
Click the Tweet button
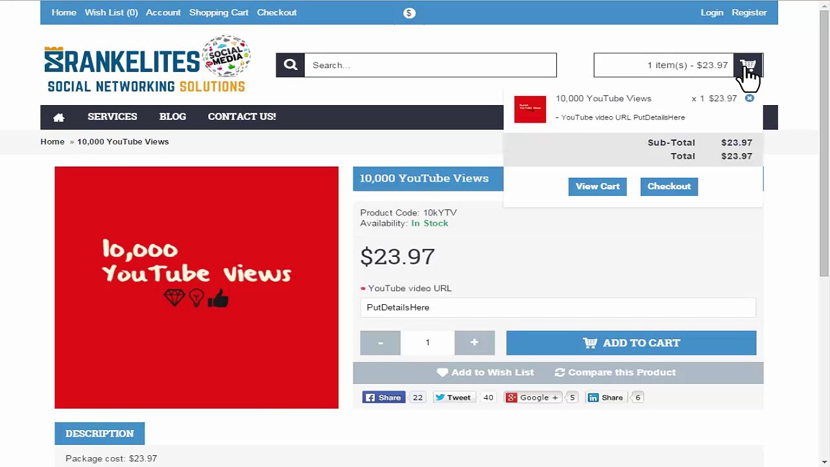pyautogui.click(x=454, y=398)
